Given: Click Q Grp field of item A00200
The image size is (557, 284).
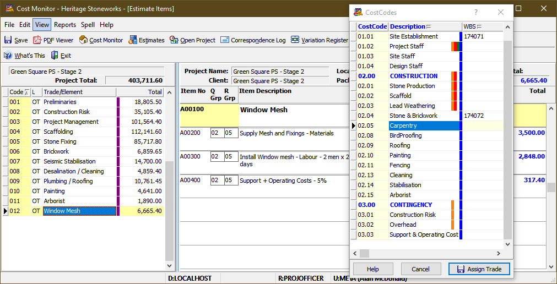Looking at the screenshot, I should point(217,134).
